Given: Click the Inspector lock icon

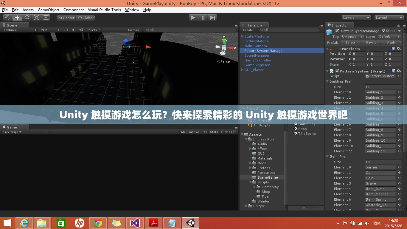Looking at the screenshot, I should [399, 25].
